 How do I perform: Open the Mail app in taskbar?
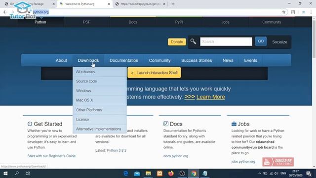tap(137, 174)
